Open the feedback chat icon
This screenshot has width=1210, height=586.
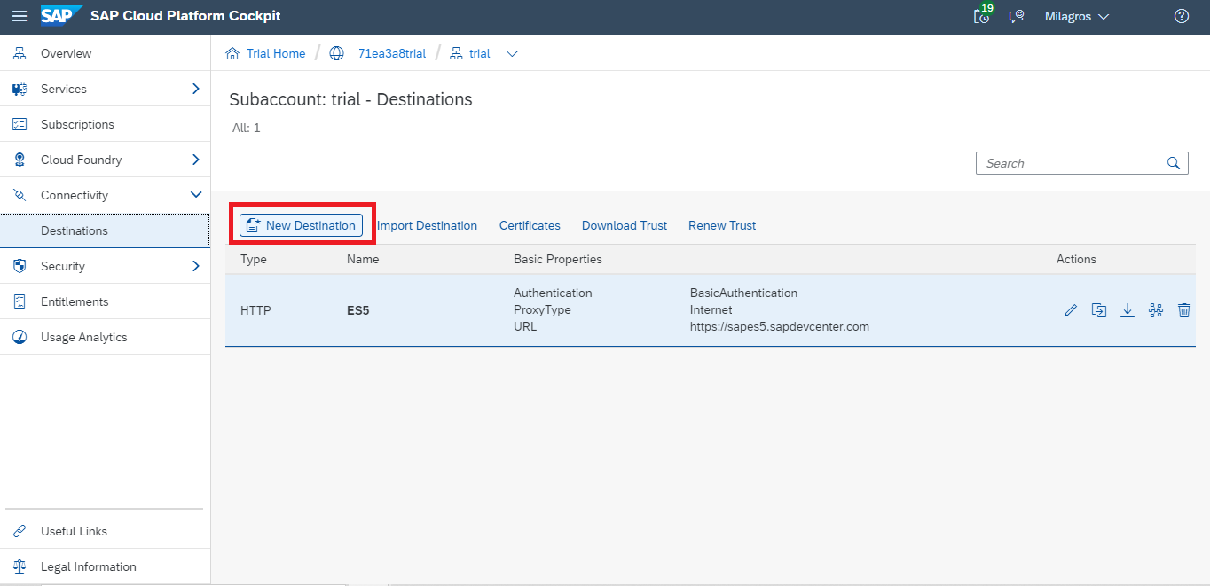tap(1017, 17)
